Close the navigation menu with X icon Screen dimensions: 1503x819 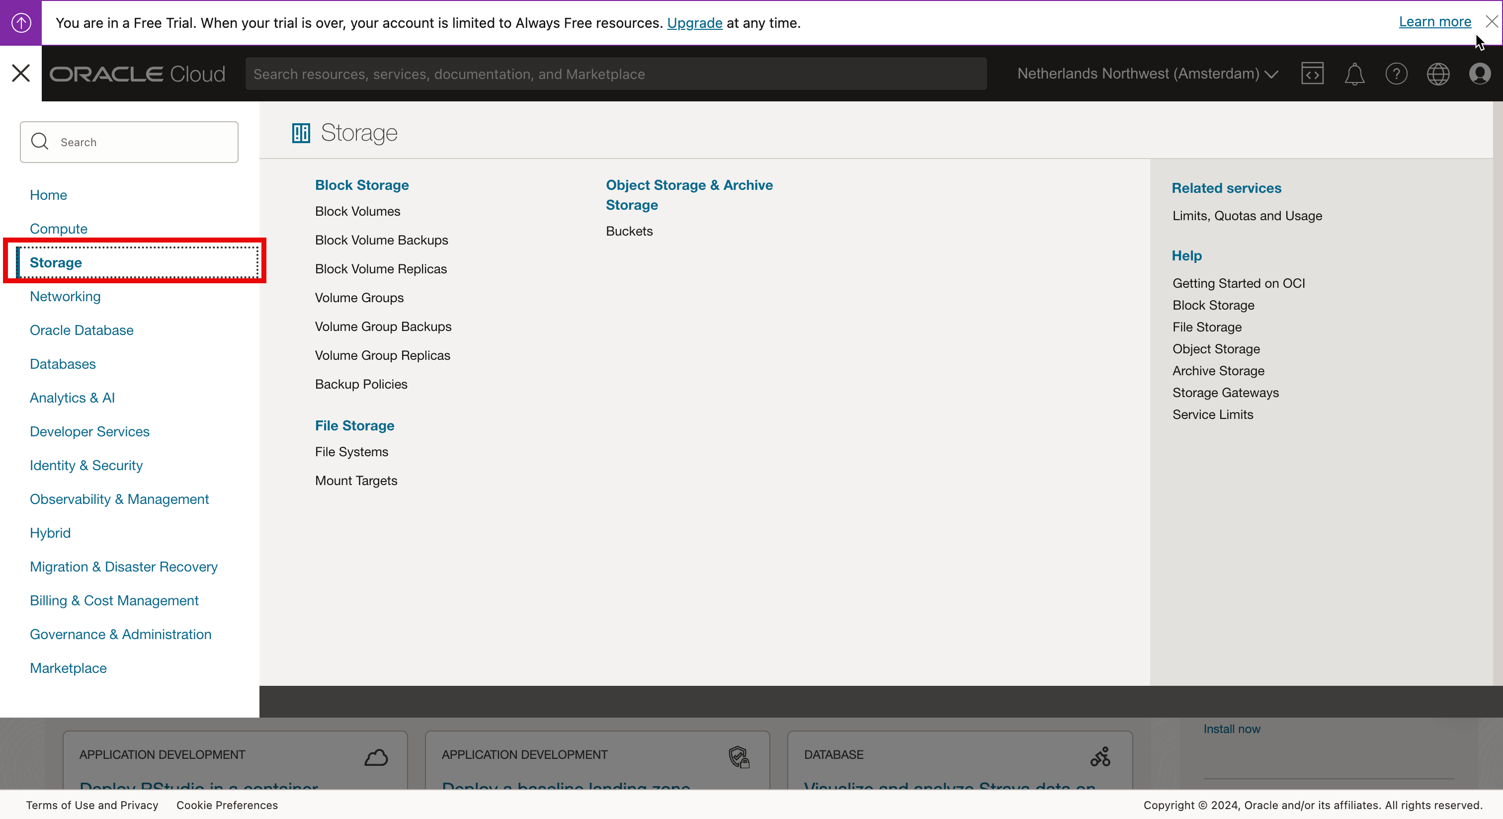coord(21,74)
